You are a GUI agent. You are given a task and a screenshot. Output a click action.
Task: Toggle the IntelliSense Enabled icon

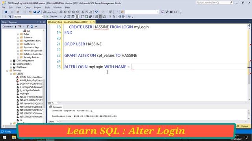tap(77, 16)
